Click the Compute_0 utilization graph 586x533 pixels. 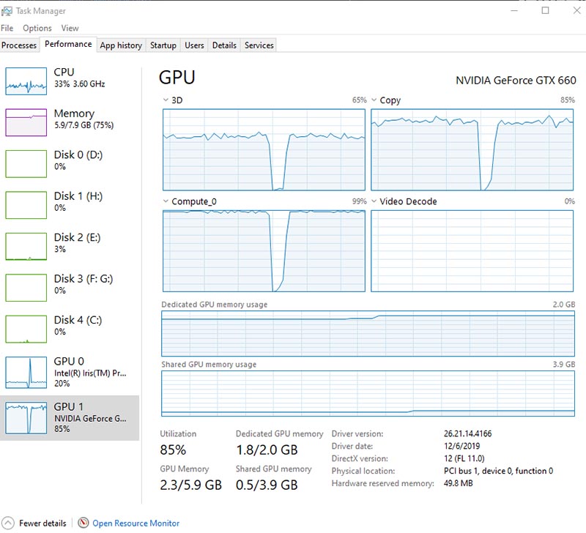[264, 251]
